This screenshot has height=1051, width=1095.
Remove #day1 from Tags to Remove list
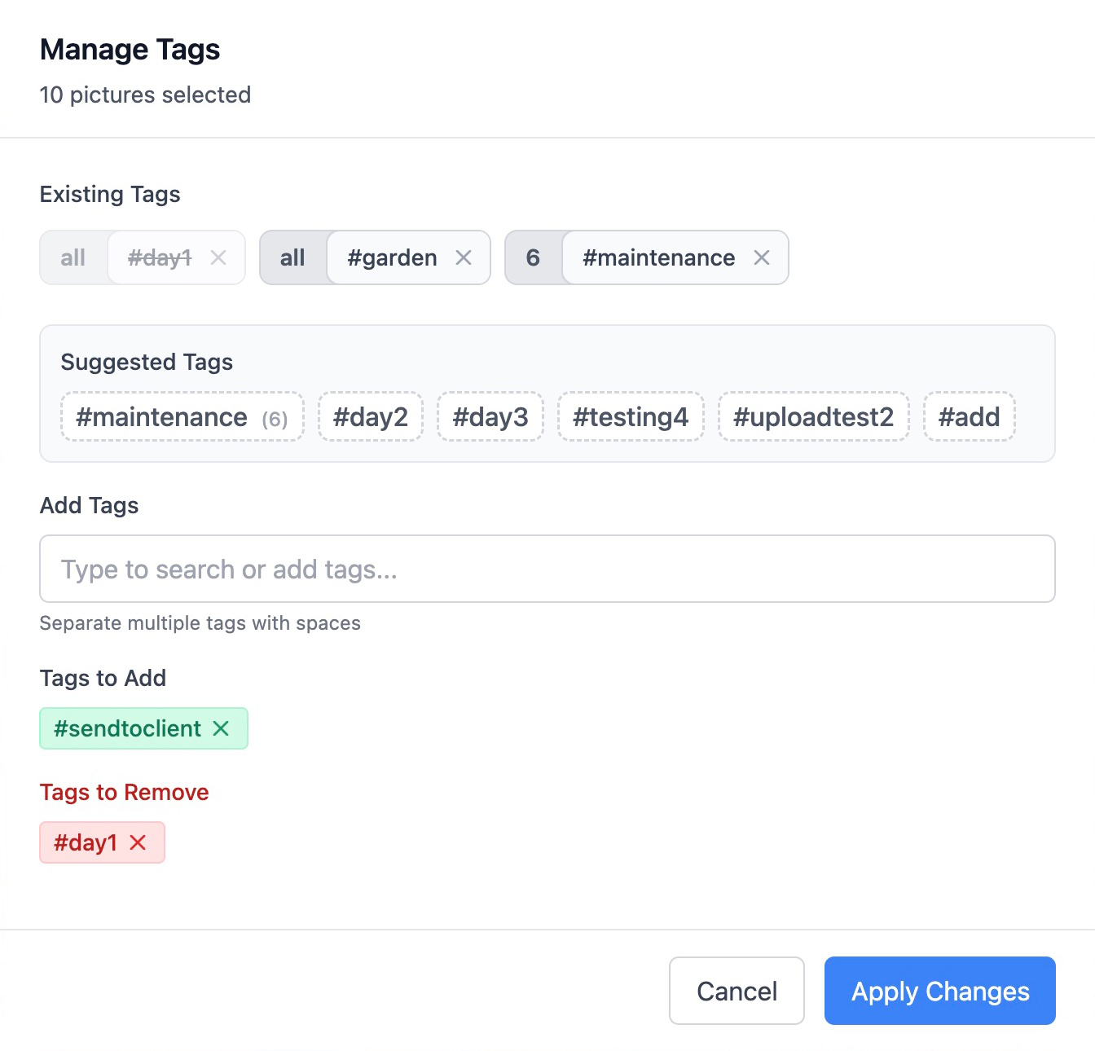tap(137, 842)
